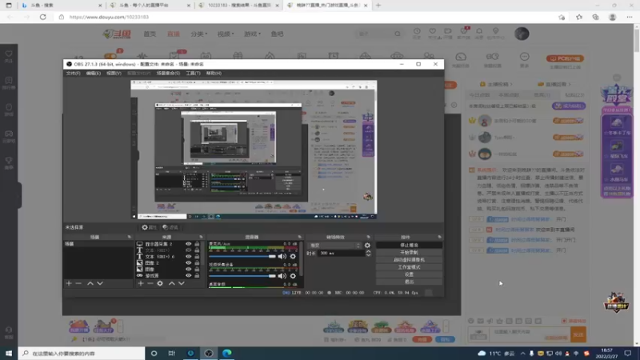
Task: Pop out the 混音器 dock panel
Action: 299,237
